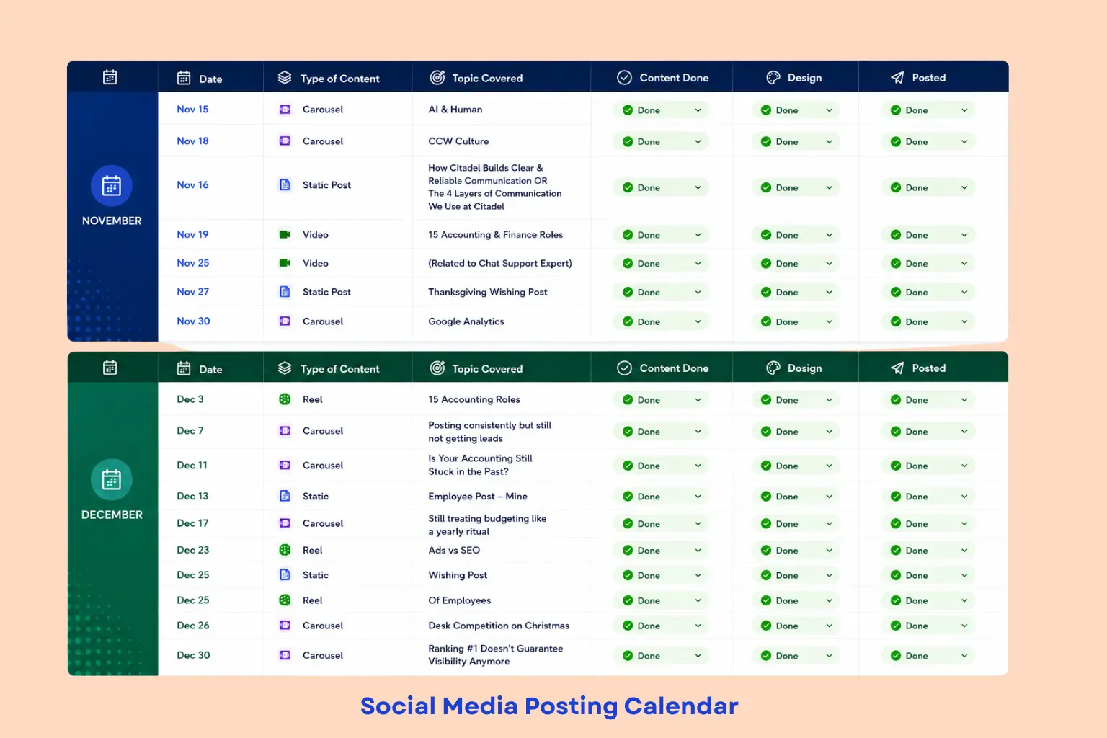
Task: Click the palette icon beside Design in November header
Action: [773, 78]
